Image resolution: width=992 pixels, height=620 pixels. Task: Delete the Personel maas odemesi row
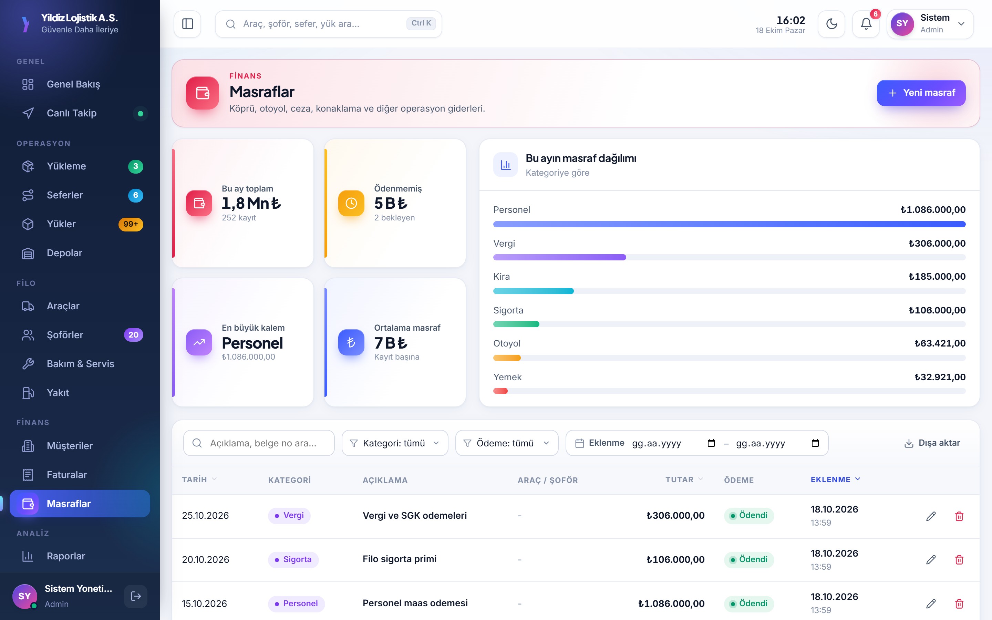tap(959, 603)
